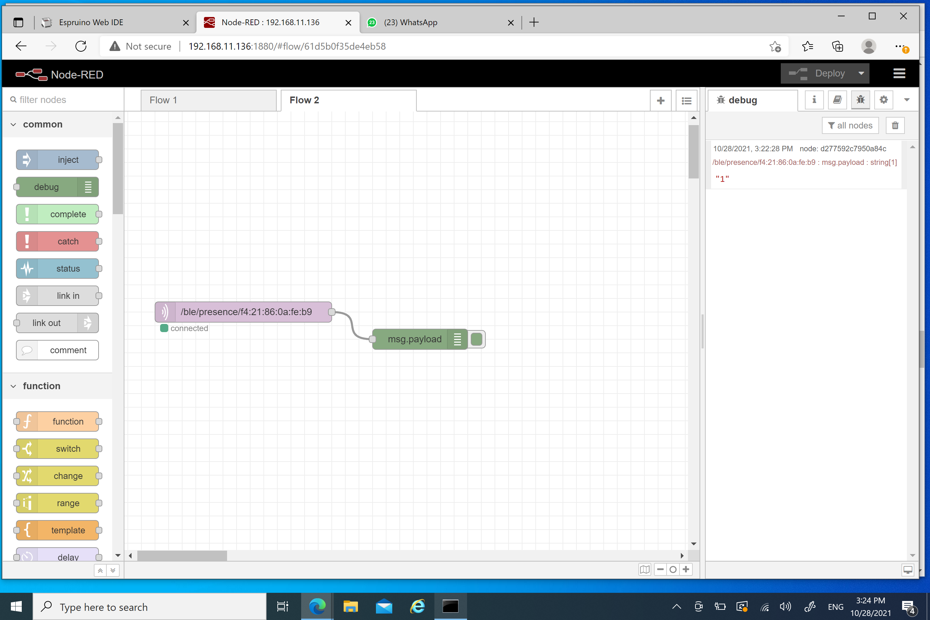Click the Deploy button
The height and width of the screenshot is (620, 930).
817,73
